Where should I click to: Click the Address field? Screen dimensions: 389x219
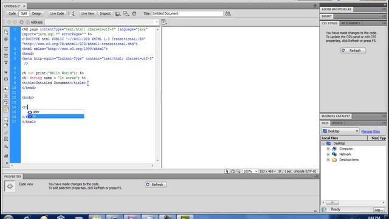100,23
